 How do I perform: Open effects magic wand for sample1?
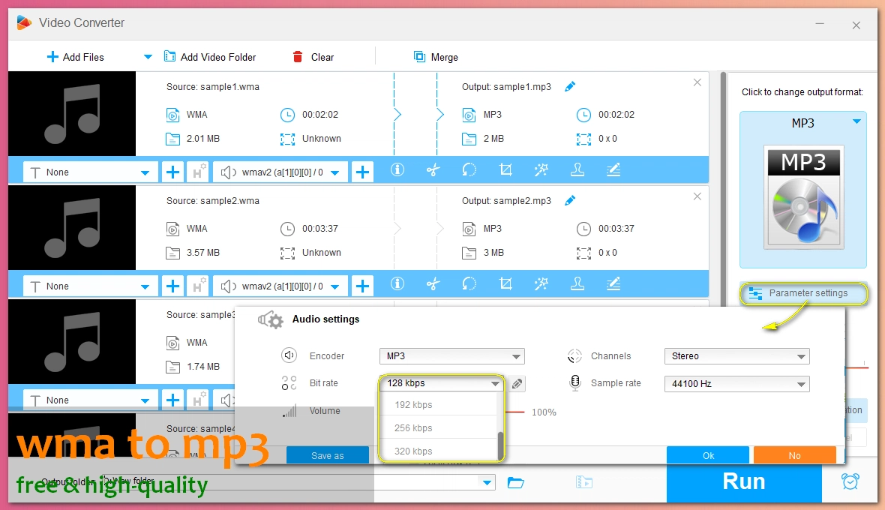tap(541, 169)
